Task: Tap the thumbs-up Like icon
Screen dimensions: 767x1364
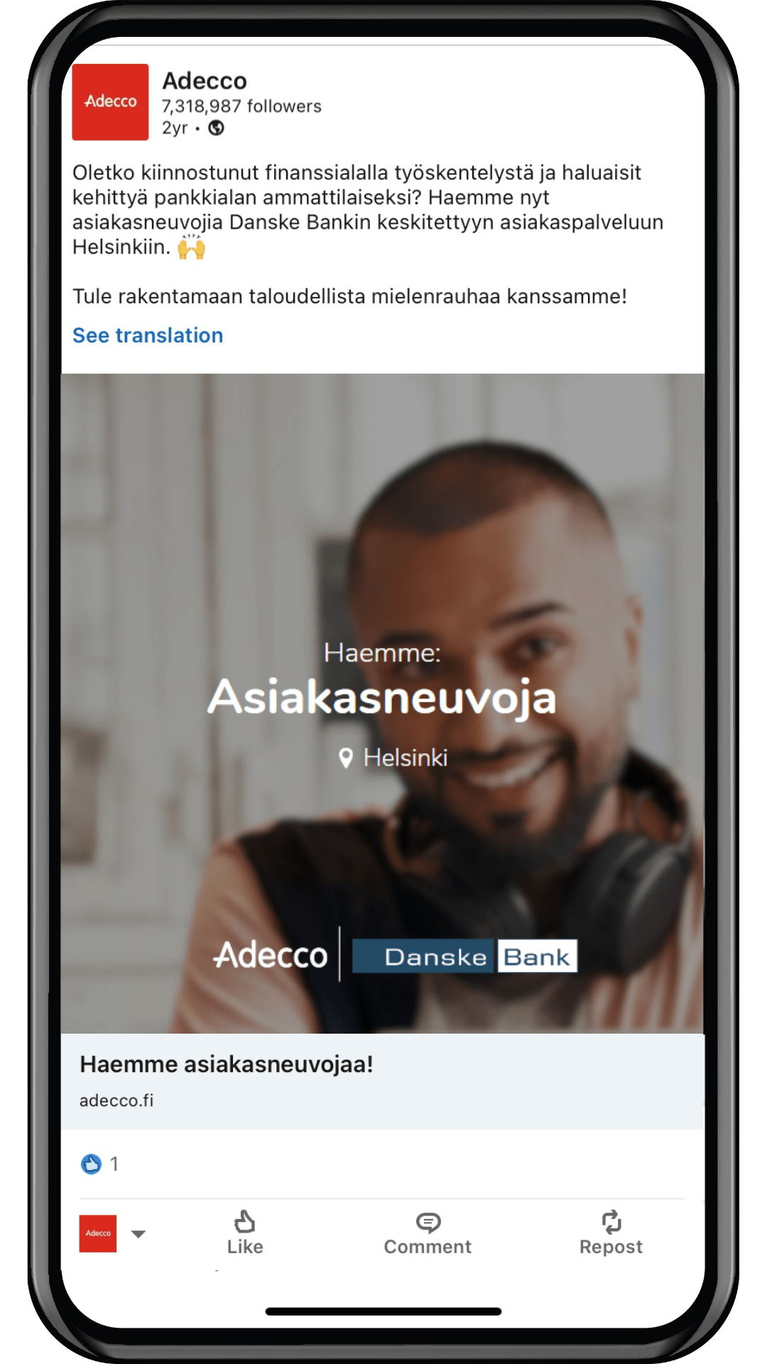Action: point(245,1221)
